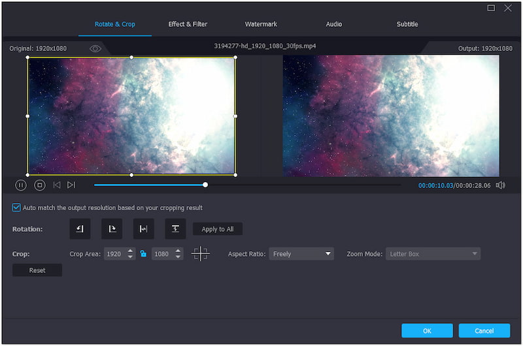Toggle the crop aspect ratio lock
523x346 pixels.
143,254
